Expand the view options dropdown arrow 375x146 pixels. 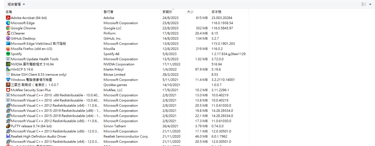(x=371, y=4)
